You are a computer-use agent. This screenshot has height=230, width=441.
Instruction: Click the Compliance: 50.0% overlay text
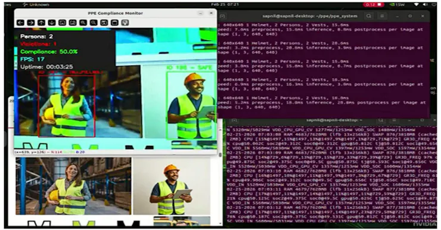pyautogui.click(x=49, y=52)
